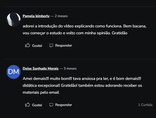The width and height of the screenshot is (156, 118).
Task: Click the 3 meses timestamp
Action: tap(70, 69)
